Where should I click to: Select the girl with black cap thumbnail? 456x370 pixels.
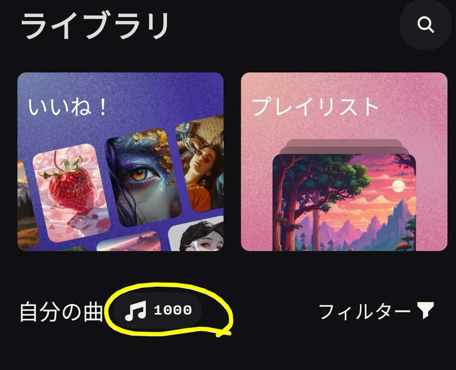[197, 234]
